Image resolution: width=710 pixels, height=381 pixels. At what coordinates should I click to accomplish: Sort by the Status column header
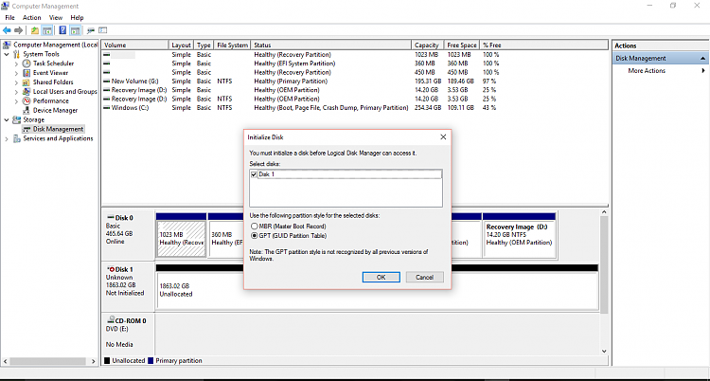point(331,45)
